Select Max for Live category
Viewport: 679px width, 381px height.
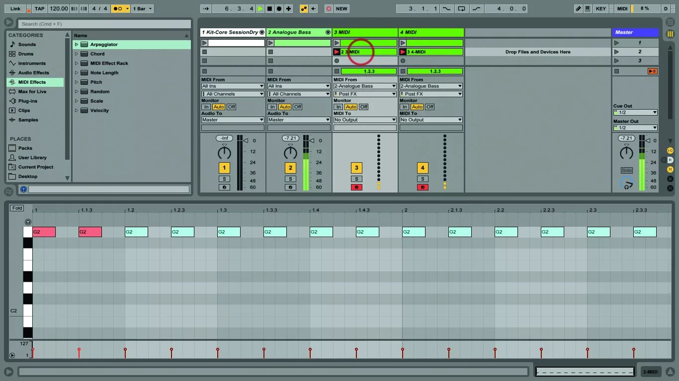tap(32, 91)
